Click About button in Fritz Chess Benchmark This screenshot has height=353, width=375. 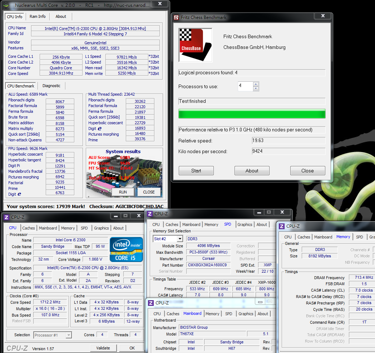coord(252,171)
